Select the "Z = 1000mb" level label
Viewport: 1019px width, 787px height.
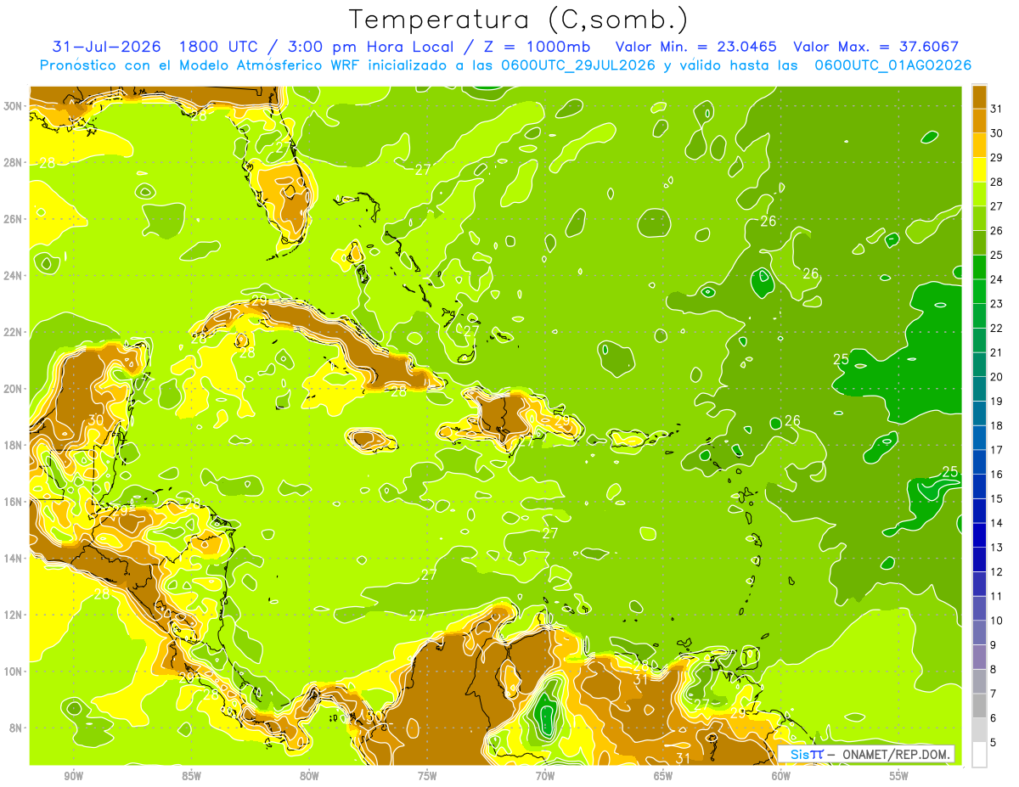(541, 47)
